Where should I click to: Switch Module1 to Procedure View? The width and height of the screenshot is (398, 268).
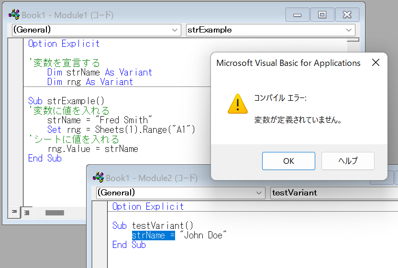coord(14,212)
